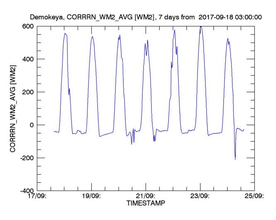This screenshot has width=276, height=220.
Task: Select the 600 tick label on the y-axis
Action: [28, 26]
